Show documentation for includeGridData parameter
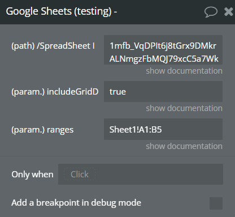 coord(184,108)
